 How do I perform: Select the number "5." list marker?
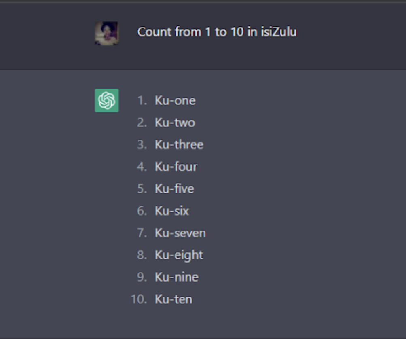(x=142, y=189)
